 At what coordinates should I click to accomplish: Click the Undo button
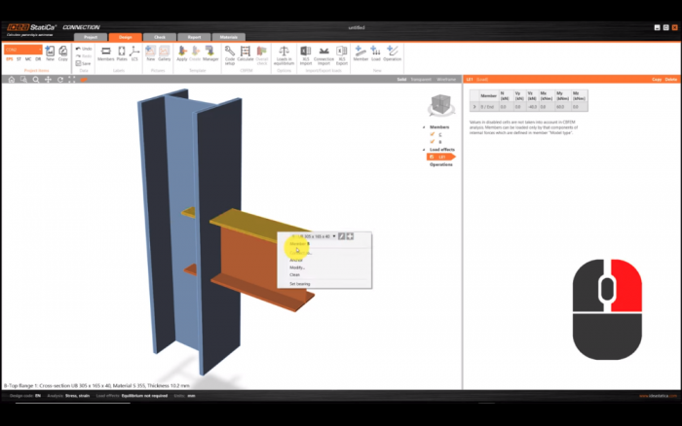[83, 49]
